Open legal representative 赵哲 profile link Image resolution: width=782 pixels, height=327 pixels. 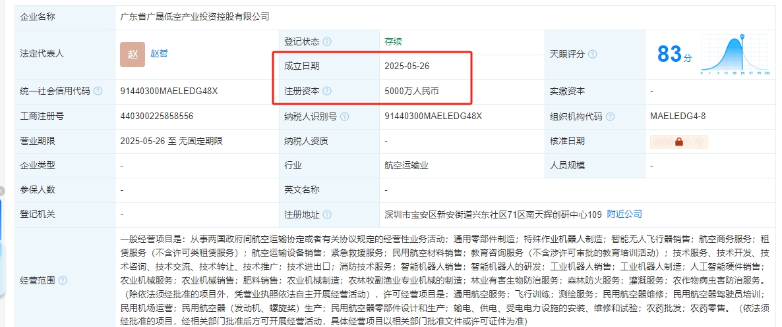159,54
